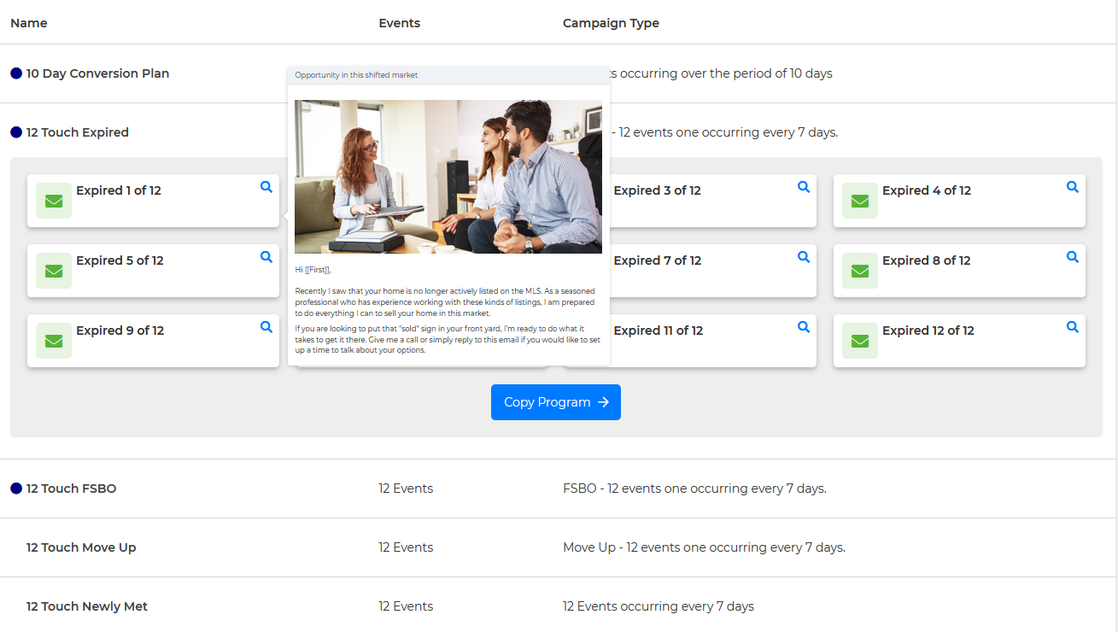Image resolution: width=1118 pixels, height=632 pixels.
Task: Expand the 12 Touch FSBO row
Action: tap(558, 489)
